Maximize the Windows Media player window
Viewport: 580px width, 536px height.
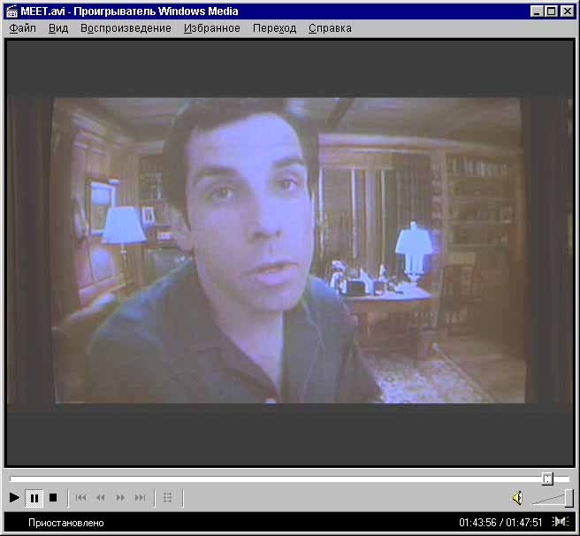tap(551, 11)
